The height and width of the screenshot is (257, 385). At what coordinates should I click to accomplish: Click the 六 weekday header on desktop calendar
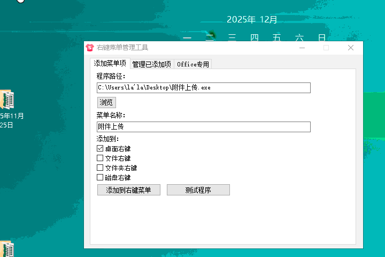pyautogui.click(x=299, y=37)
